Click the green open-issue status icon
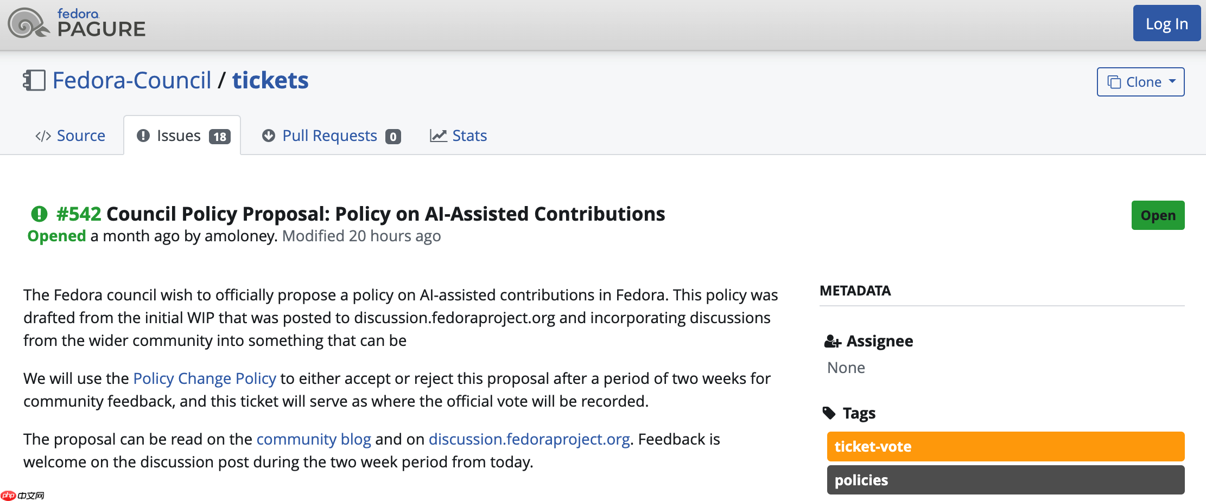 point(39,214)
